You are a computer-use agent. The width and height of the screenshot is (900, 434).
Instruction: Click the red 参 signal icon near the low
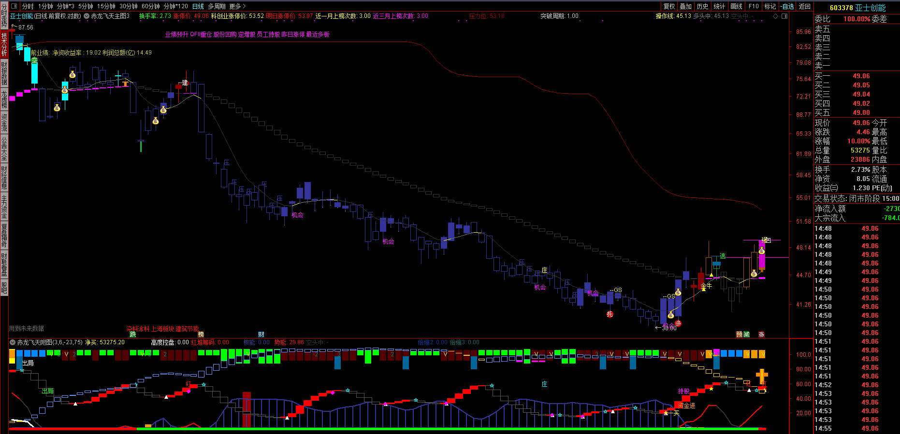678,323
